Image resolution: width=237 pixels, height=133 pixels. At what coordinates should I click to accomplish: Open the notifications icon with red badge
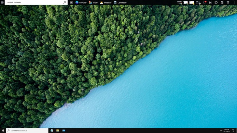[205, 2]
